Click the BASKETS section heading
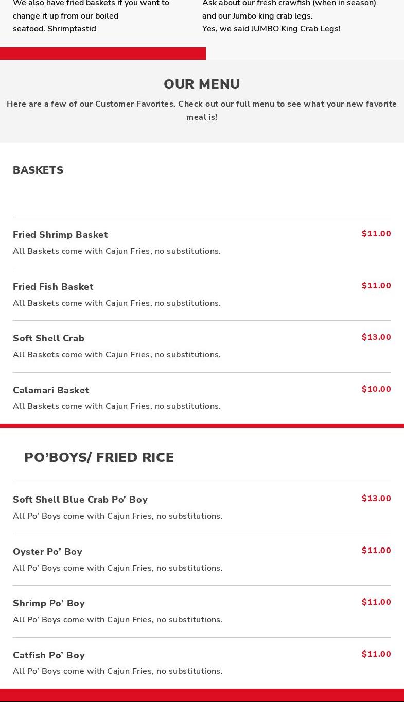 pyautogui.click(x=38, y=170)
